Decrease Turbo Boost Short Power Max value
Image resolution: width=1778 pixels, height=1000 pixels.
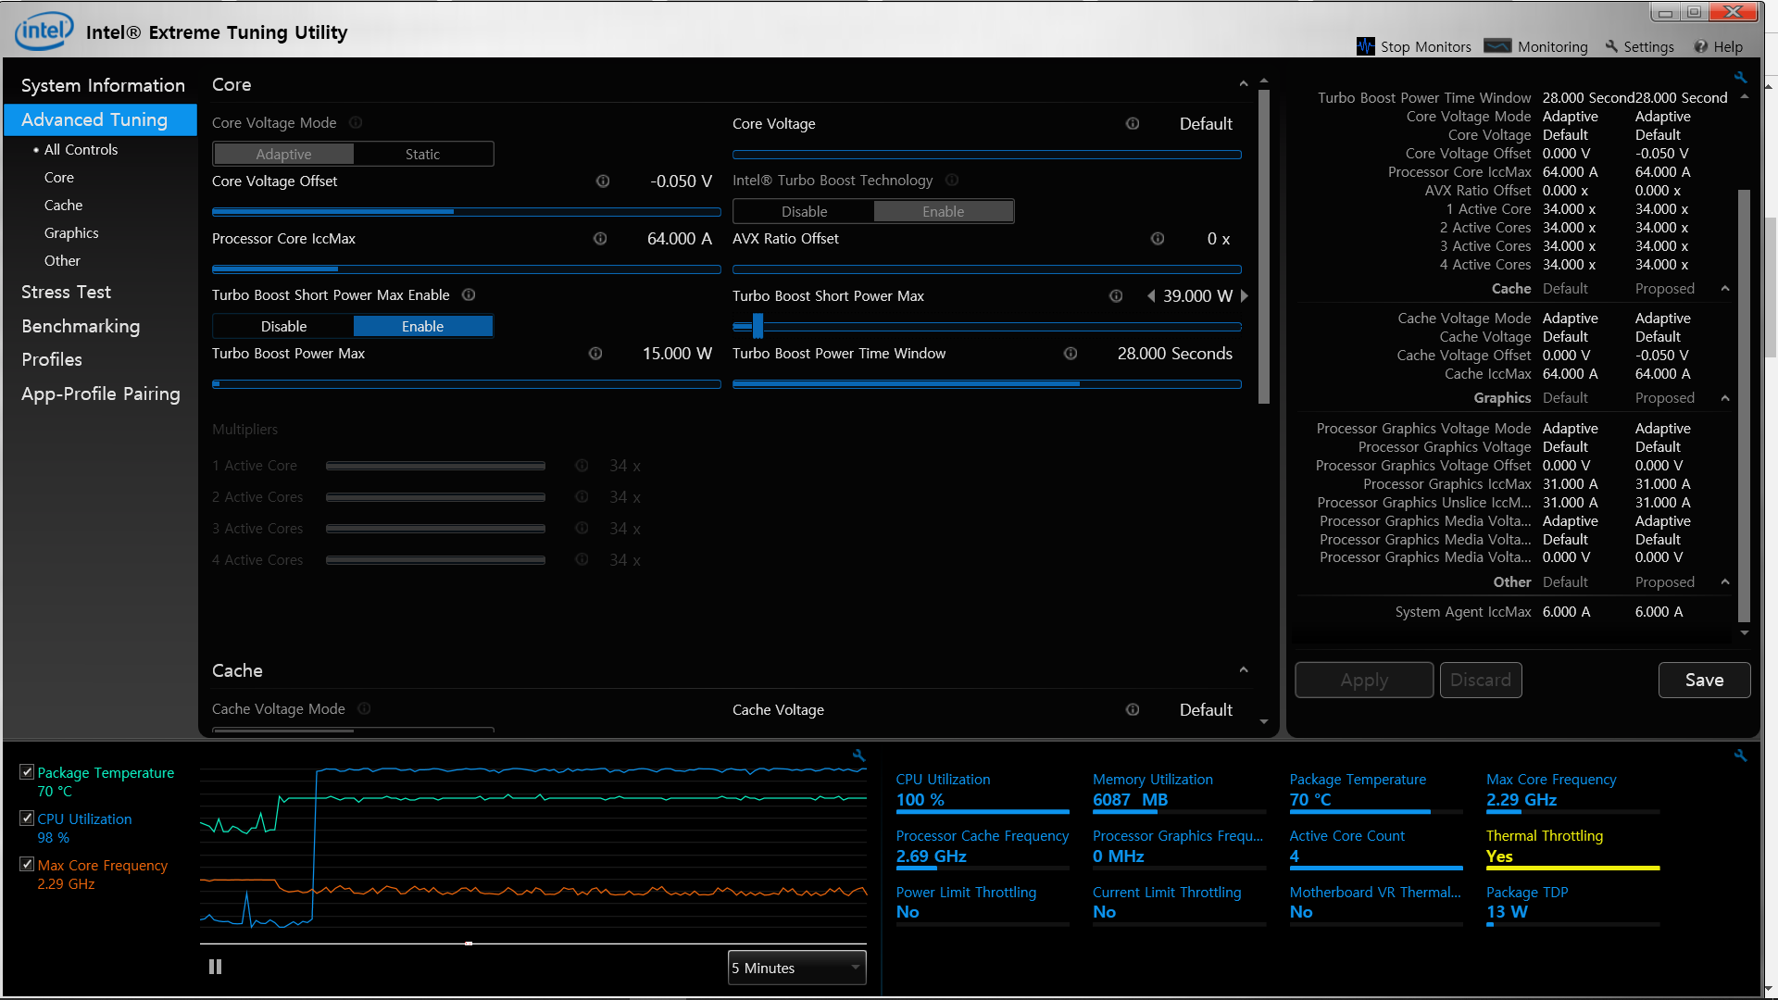1151,296
